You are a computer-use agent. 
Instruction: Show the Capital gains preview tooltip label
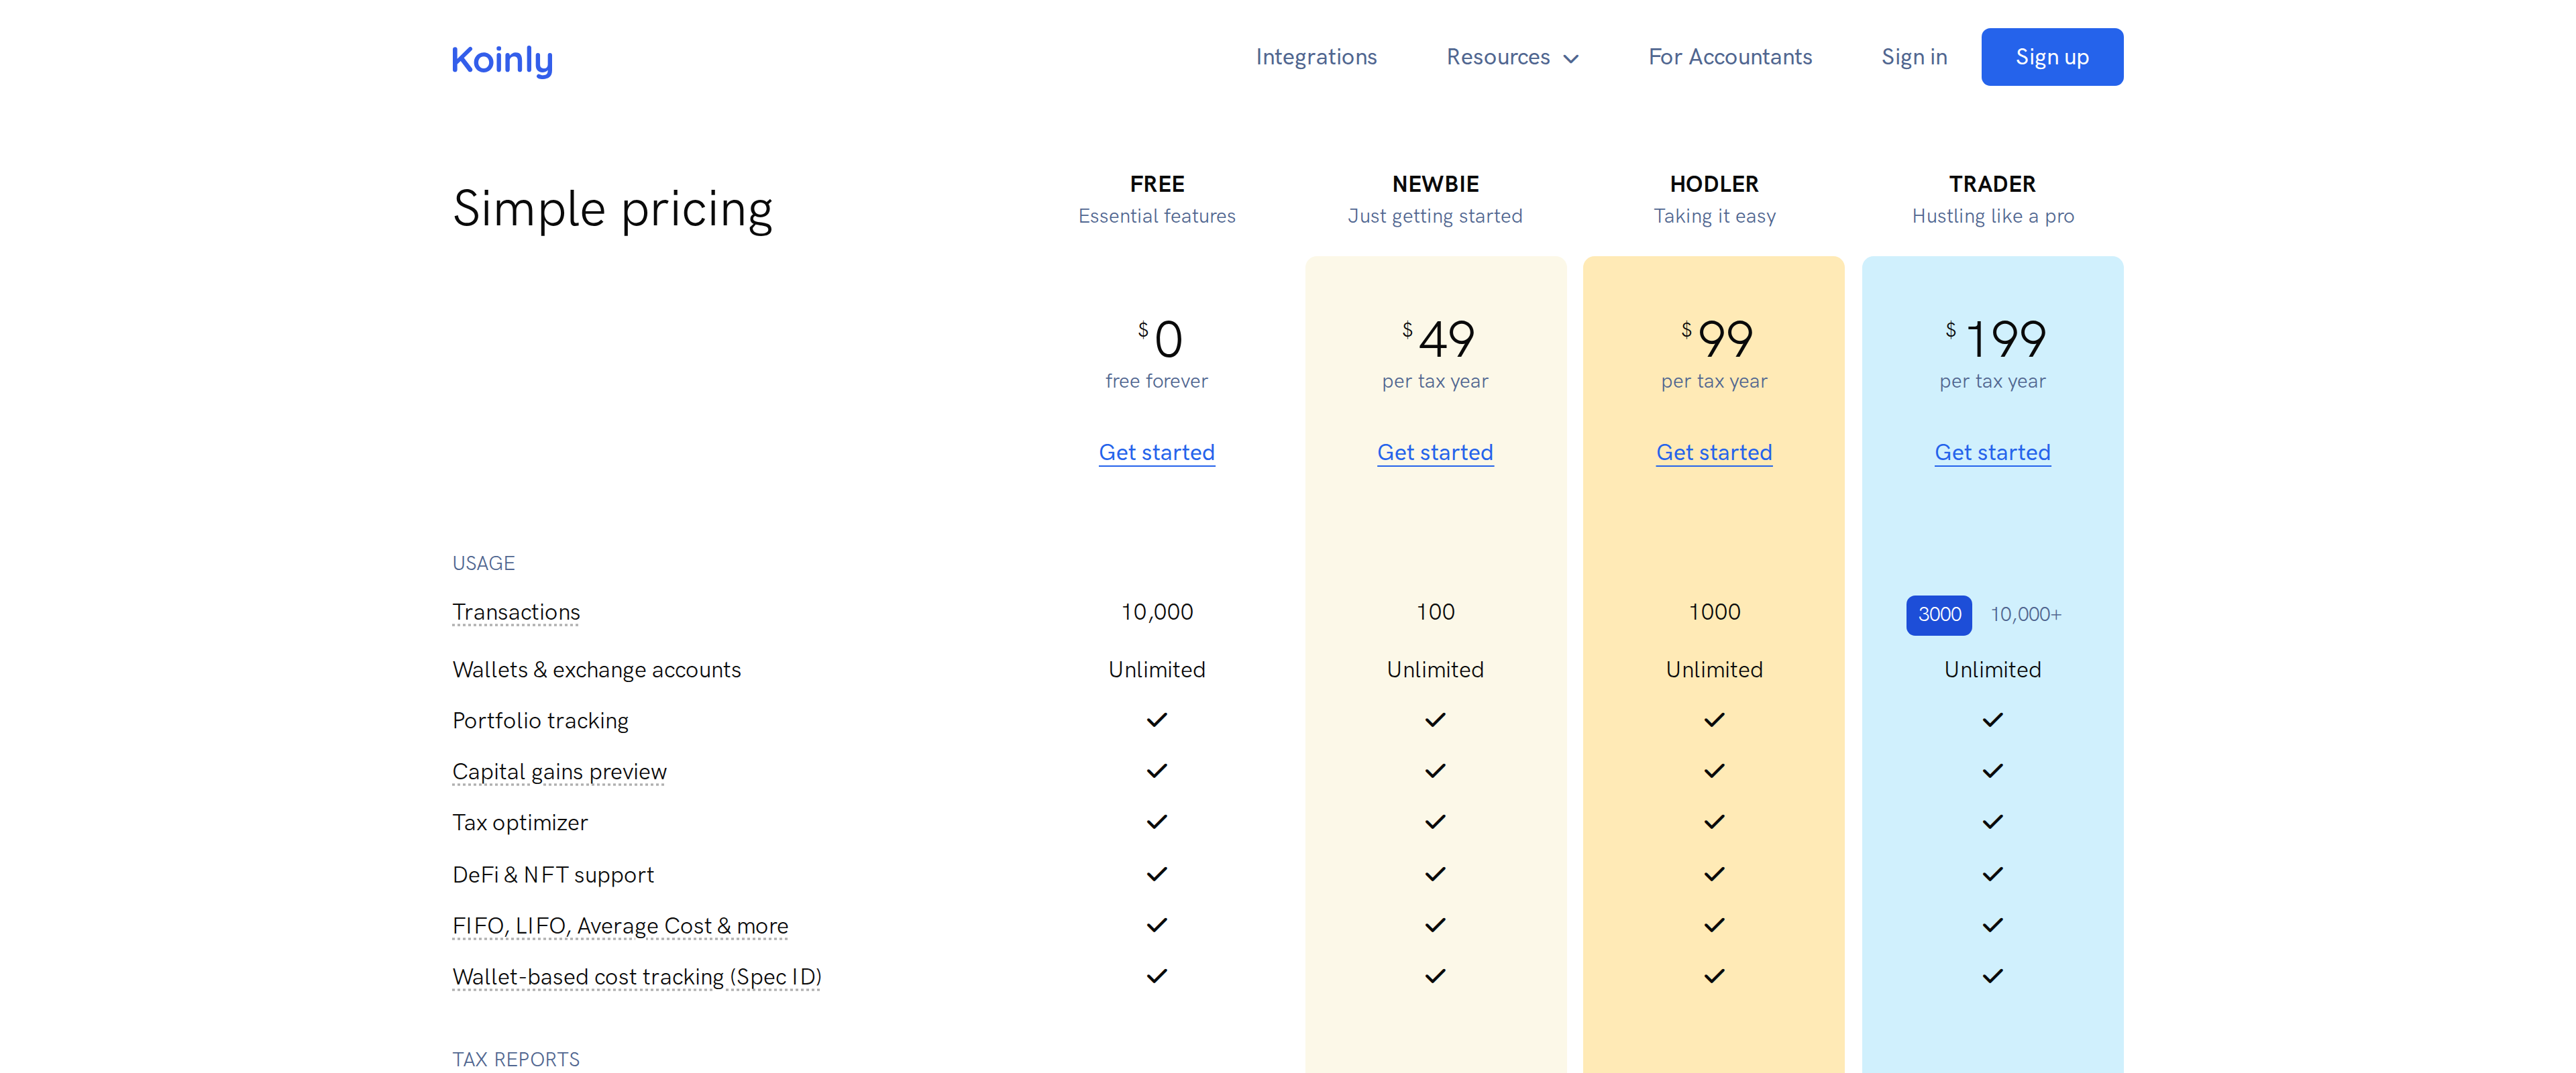click(x=559, y=772)
